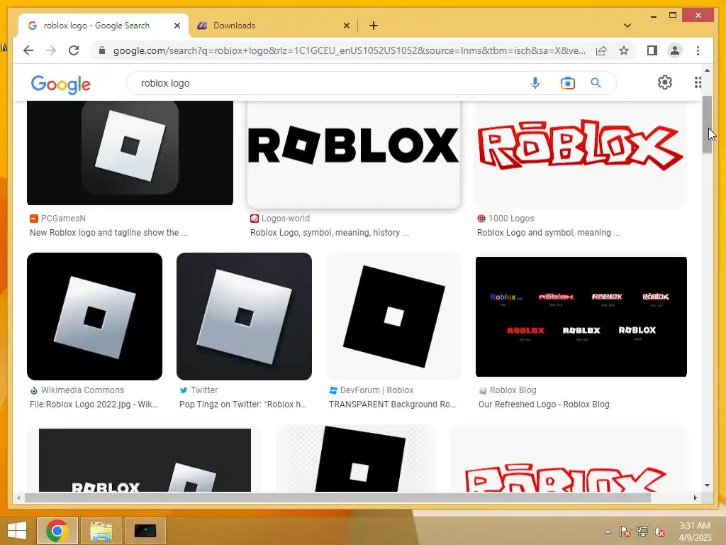Open 'TRANSPARENT Background Ro...' link
726x545 pixels.
pyautogui.click(x=393, y=404)
